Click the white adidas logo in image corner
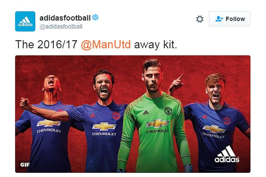Screen dimensions: 266x177 227,154
